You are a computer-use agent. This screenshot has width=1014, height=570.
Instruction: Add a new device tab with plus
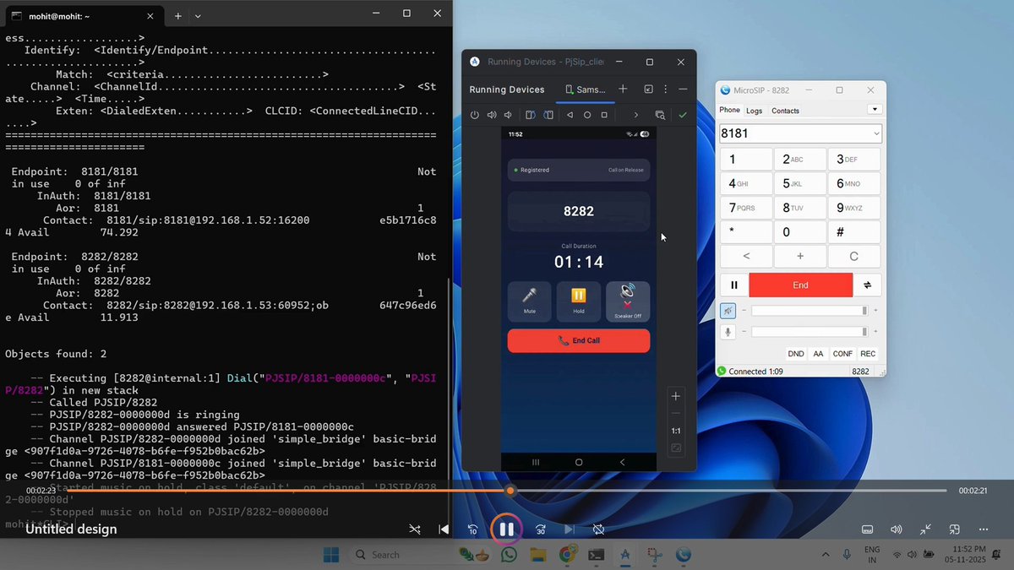point(623,89)
